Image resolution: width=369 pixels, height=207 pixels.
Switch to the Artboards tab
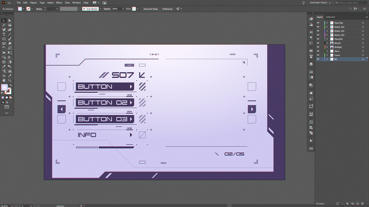tap(330, 17)
